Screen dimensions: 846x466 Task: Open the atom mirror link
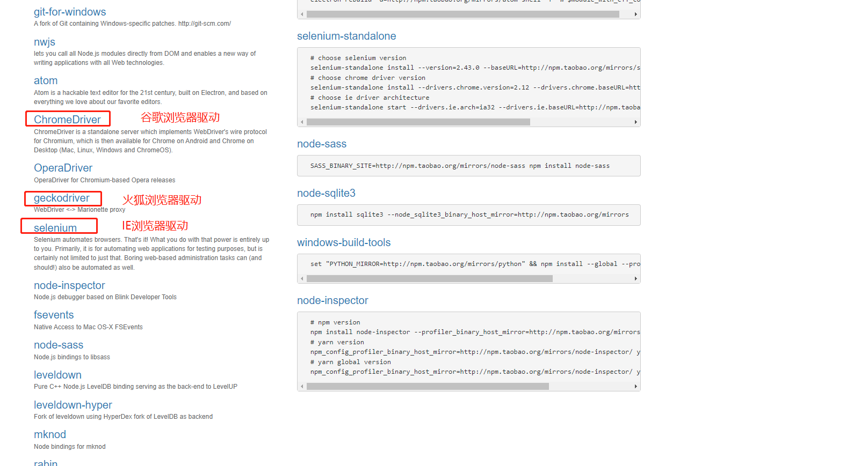[46, 80]
